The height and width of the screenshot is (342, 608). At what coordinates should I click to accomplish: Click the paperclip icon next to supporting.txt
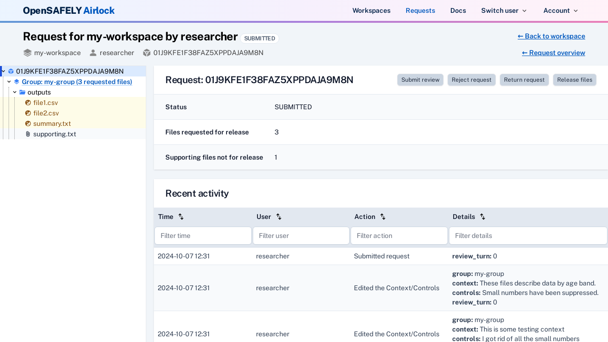(27, 134)
